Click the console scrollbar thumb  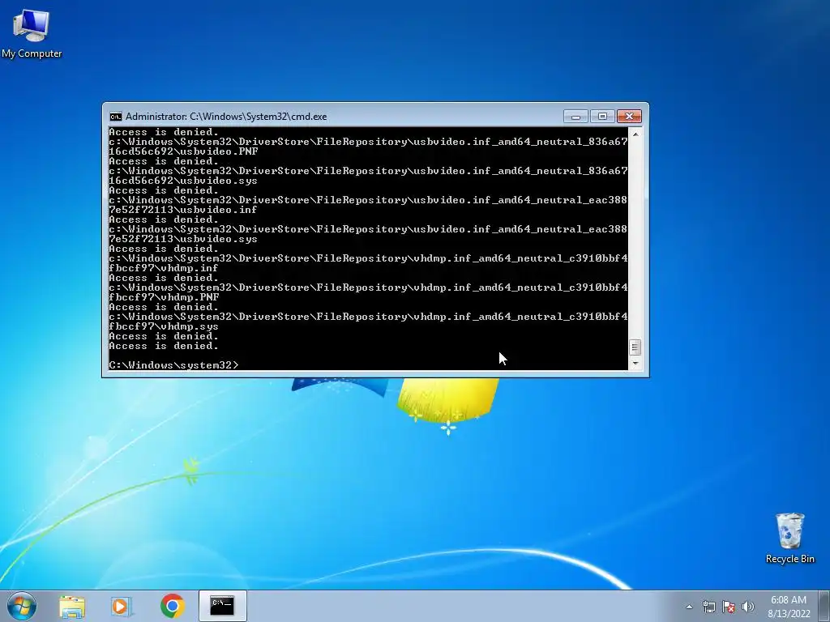click(x=635, y=347)
